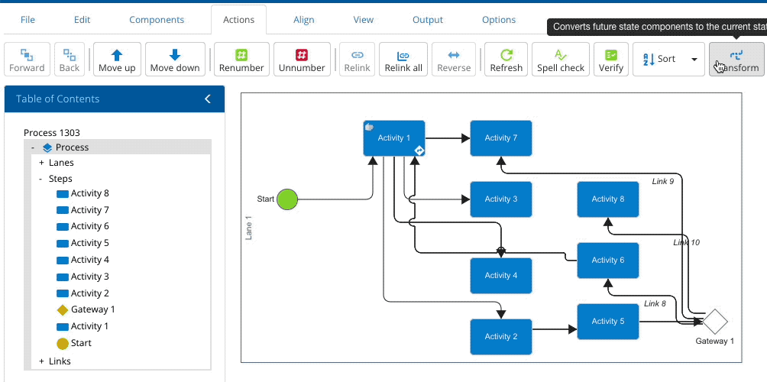Click the Verify toolbar icon
Viewport: 767px width, 382px height.
coord(610,55)
